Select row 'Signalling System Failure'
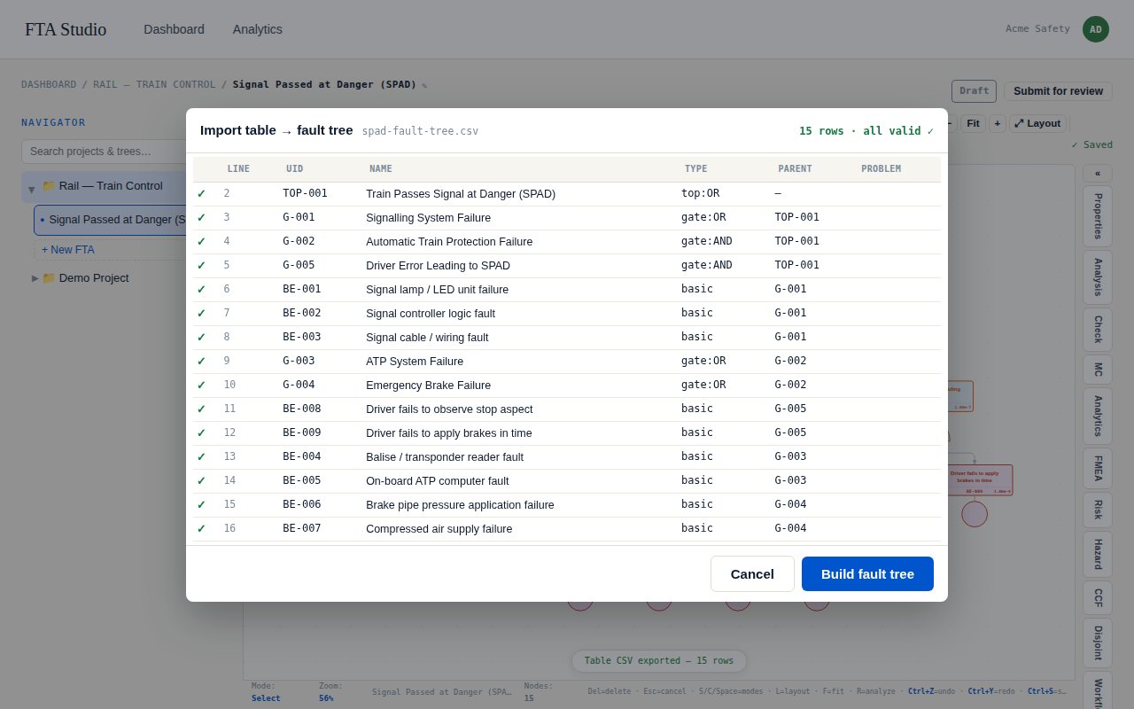The image size is (1134, 709). pos(567,217)
